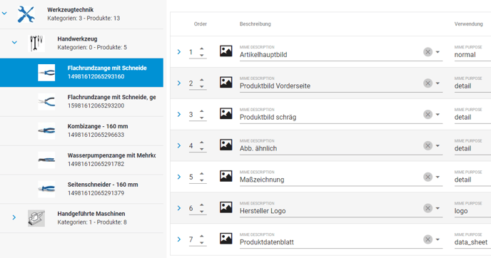Click the Seitenschneider product thumbnail
491x258 pixels.
pyautogui.click(x=46, y=189)
